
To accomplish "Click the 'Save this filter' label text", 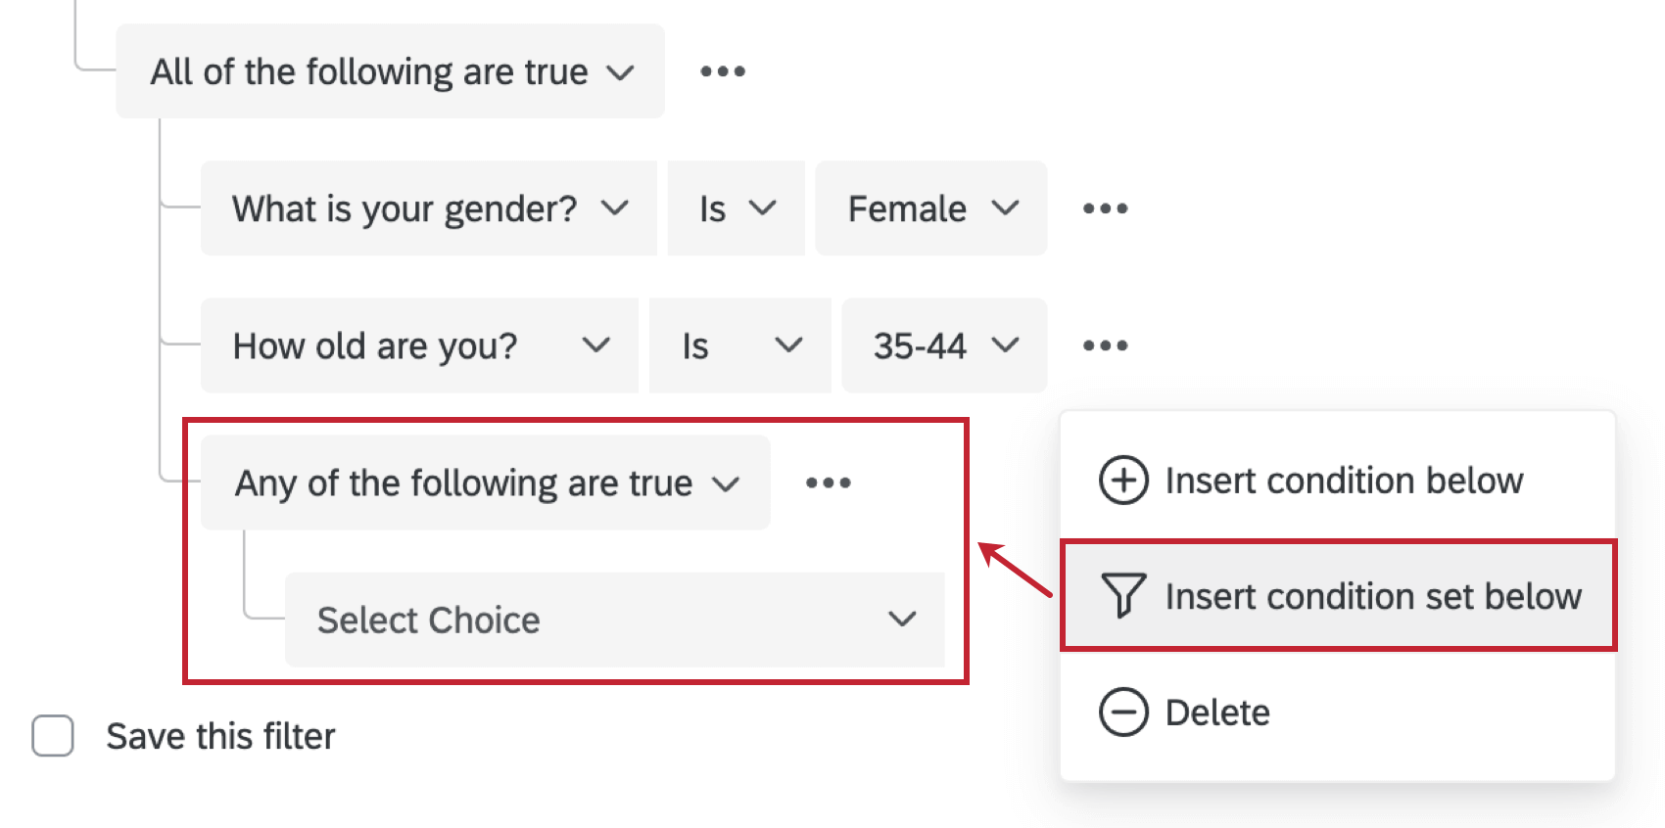I will (220, 735).
